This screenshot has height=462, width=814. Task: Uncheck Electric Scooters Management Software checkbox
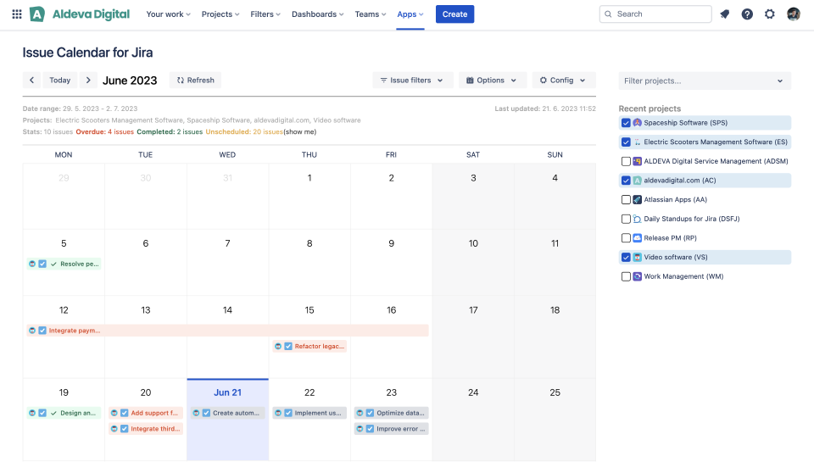pyautogui.click(x=626, y=142)
